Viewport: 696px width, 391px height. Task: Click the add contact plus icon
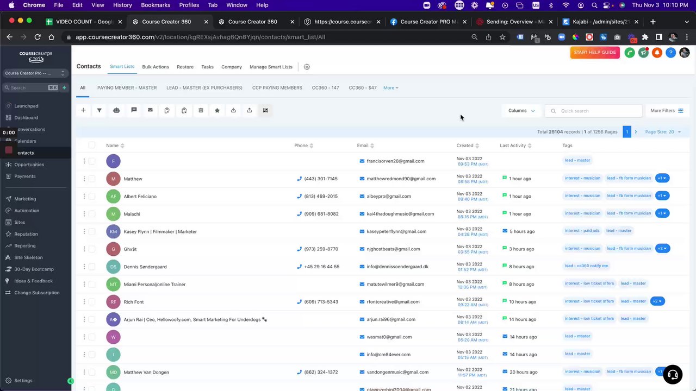click(x=83, y=110)
